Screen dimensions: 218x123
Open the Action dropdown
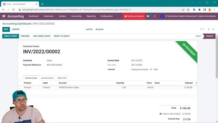click(99, 29)
